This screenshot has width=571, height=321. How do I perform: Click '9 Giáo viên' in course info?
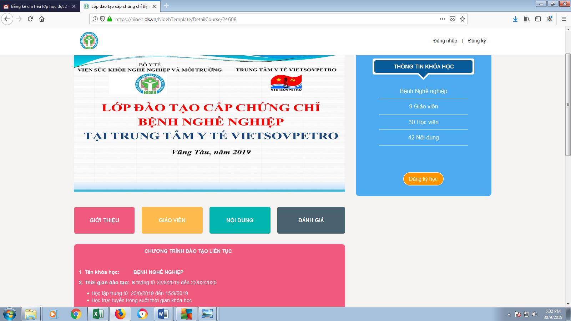423,106
